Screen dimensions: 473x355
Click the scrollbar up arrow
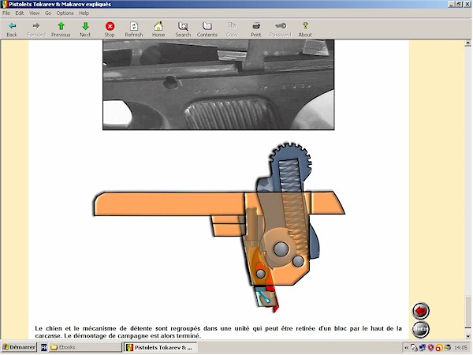pos(467,43)
